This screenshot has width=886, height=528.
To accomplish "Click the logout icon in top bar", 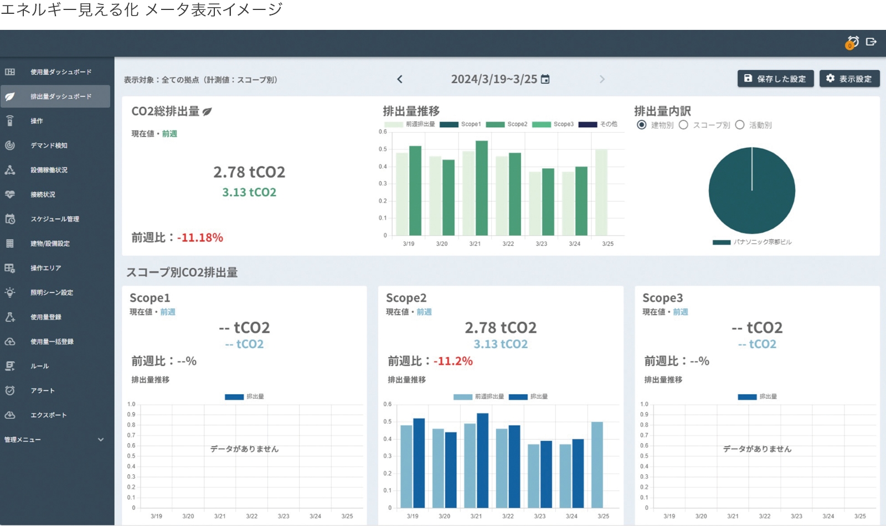I will pos(871,42).
